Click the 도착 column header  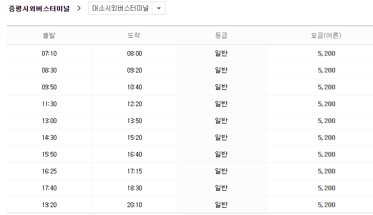[x=134, y=35]
